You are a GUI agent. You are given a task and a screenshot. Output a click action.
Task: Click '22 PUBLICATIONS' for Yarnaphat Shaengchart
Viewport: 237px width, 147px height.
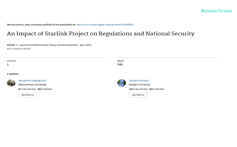click(27, 89)
